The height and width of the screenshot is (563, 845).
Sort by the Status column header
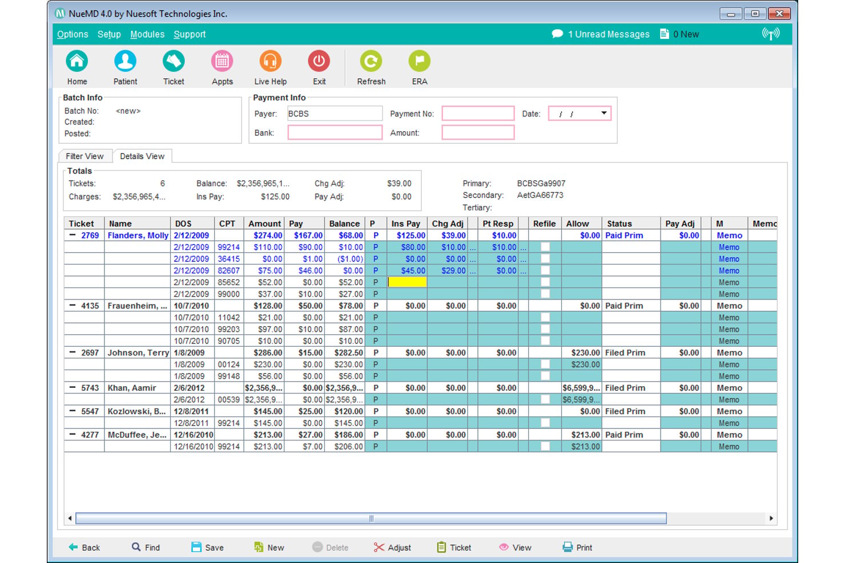pos(631,224)
